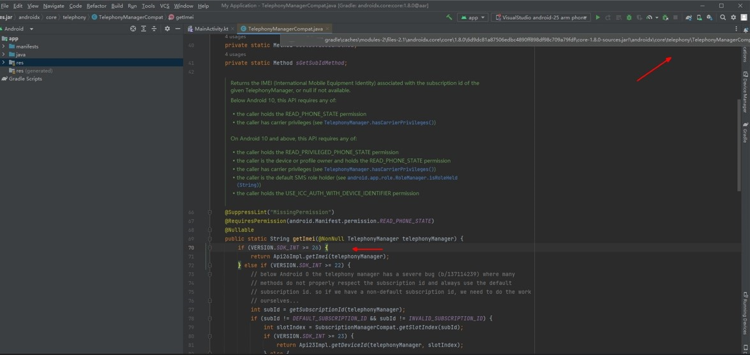The width and height of the screenshot is (750, 355).
Task: Expand the manifests folder
Action: click(x=4, y=47)
